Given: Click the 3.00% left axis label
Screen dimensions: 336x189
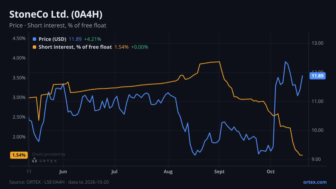Looking at the screenshot, I should [x=19, y=97].
